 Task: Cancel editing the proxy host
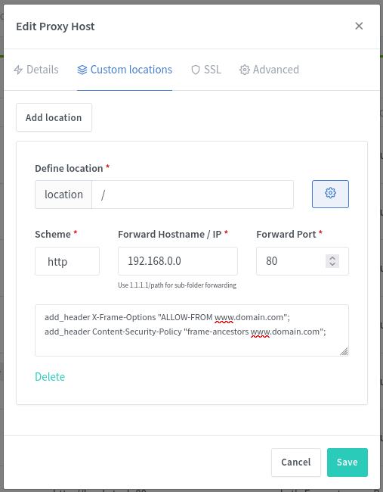pyautogui.click(x=296, y=462)
